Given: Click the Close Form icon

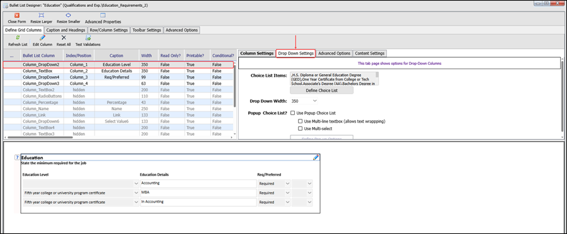Looking at the screenshot, I should [16, 16].
